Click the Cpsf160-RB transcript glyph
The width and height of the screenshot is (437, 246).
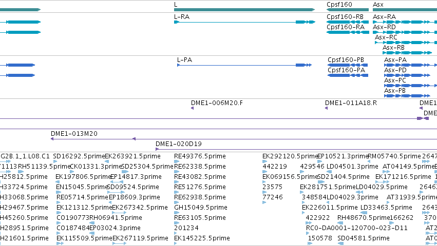click(348, 22)
